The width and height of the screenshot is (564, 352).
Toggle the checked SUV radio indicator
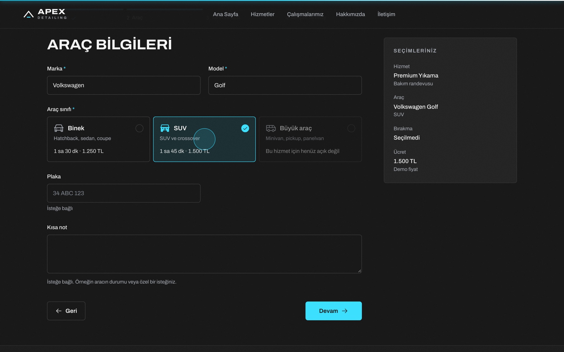click(245, 128)
